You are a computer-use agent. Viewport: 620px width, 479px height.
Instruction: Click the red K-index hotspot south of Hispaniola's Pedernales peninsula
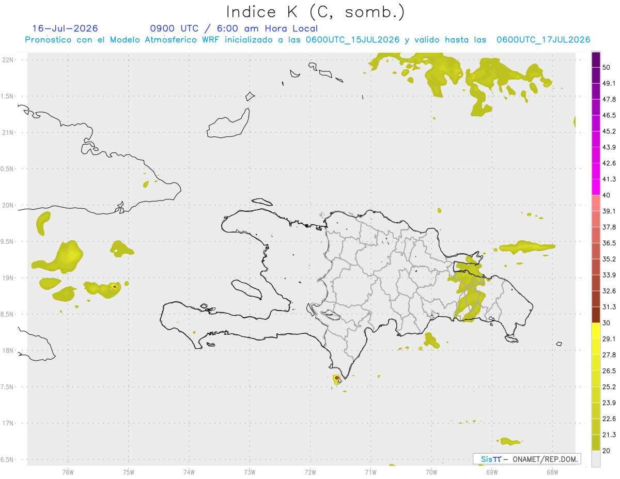pyautogui.click(x=337, y=379)
